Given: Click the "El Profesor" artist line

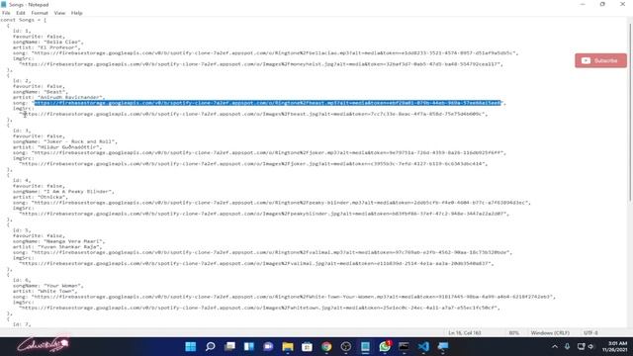Looking at the screenshot, I should click(46, 47).
